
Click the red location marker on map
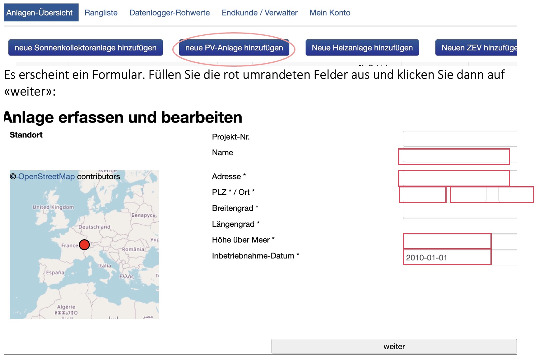(84, 245)
